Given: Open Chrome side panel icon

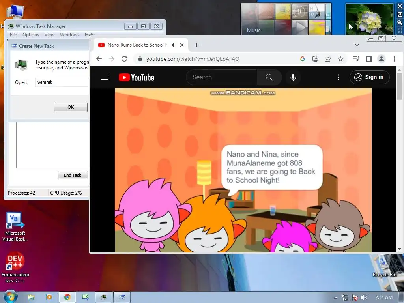Looking at the screenshot, I should 369,59.
